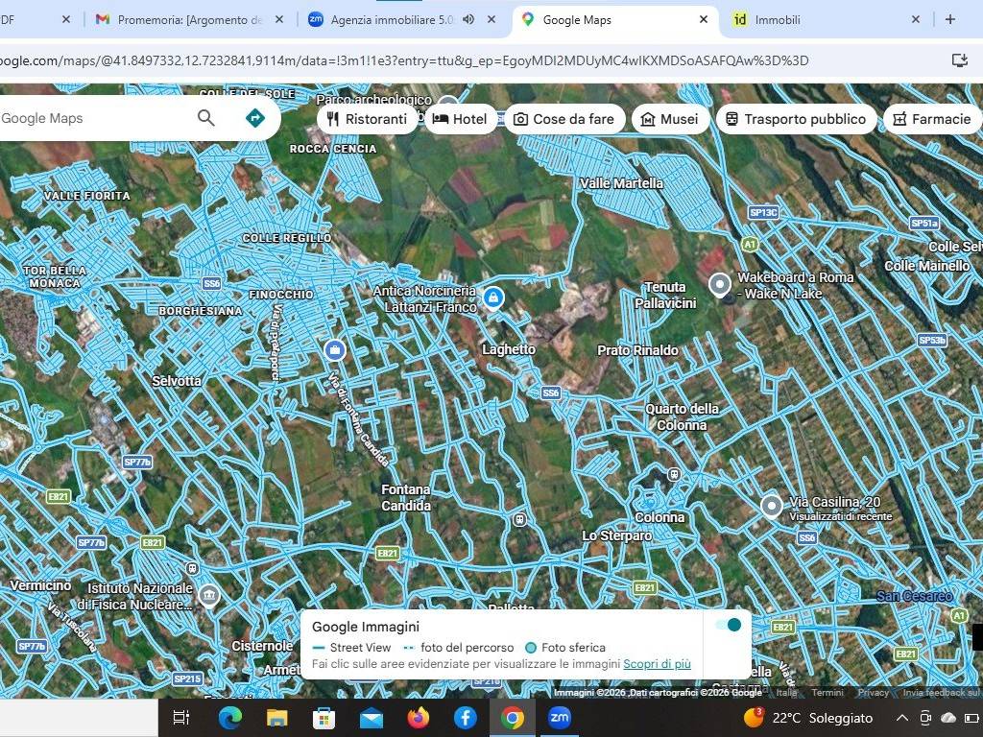Select the Cose da fare chip
The image size is (983, 737).
(x=564, y=119)
